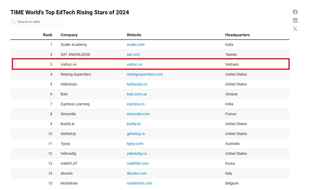This screenshot has height=190, width=315.
Task: Share the page on Facebook
Action: pyautogui.click(x=295, y=12)
